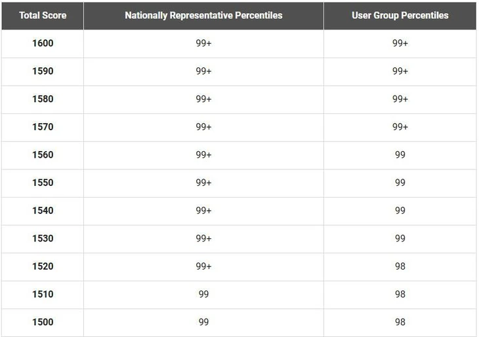The image size is (479, 337).
Task: Click the national percentile for score 1510
Action: (203, 294)
